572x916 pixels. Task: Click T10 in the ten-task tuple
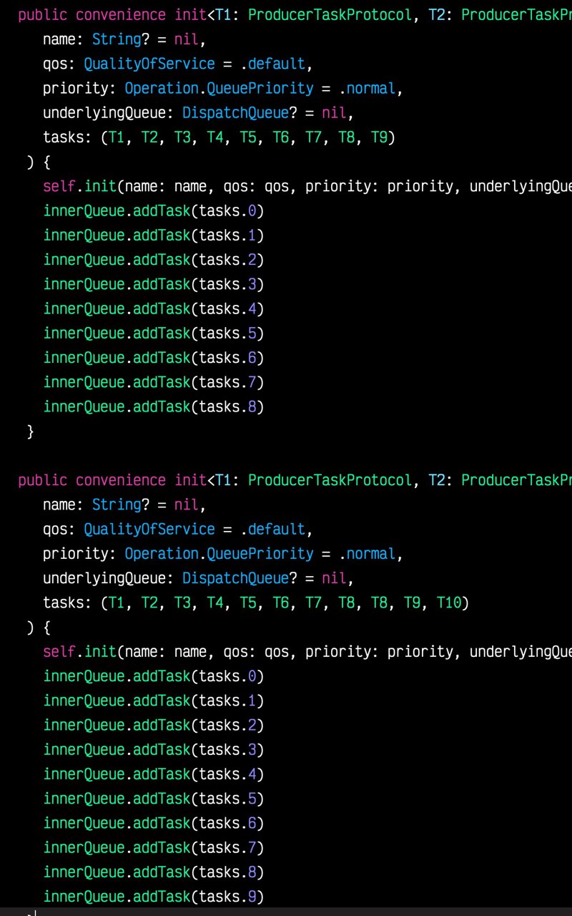click(x=449, y=603)
